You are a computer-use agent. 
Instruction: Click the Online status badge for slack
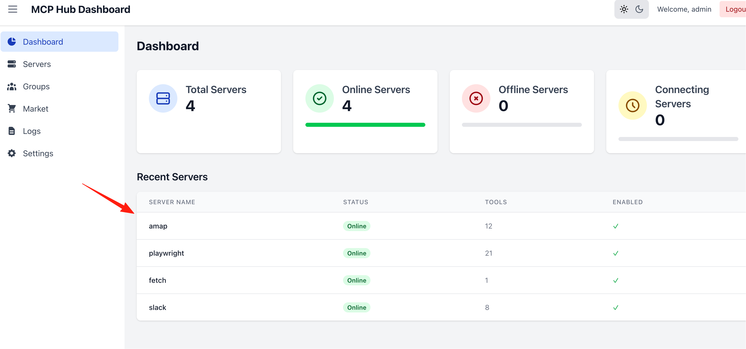point(356,308)
